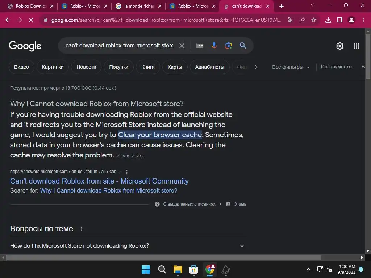Open options next to Вопросы по теме
Screen dimensions: 371x278
coord(82,229)
